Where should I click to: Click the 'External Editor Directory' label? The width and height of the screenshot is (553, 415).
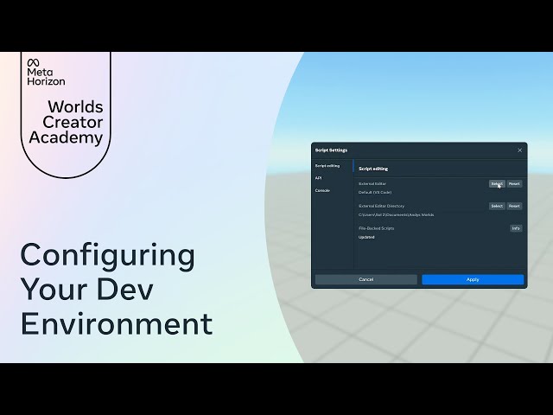(381, 206)
